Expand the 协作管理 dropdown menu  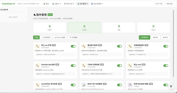pyautogui.click(x=83, y=4)
